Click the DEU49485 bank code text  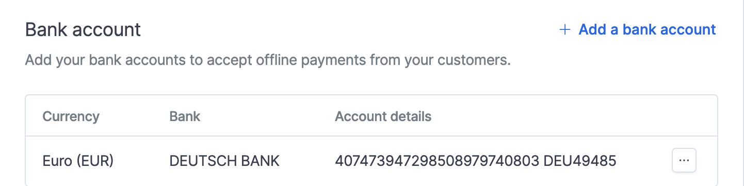tap(580, 161)
